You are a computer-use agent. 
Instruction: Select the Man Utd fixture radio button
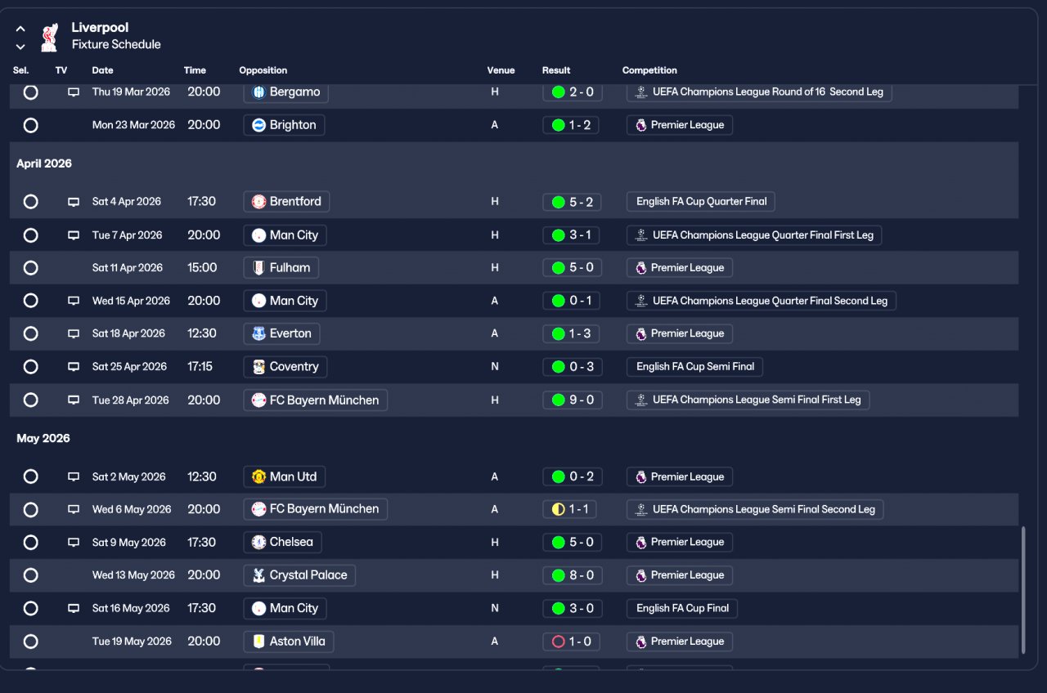(x=30, y=476)
